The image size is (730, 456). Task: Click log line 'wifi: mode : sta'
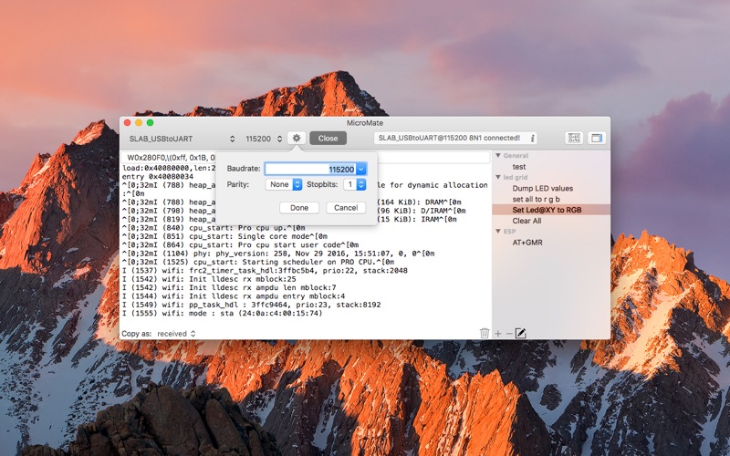tap(222, 313)
